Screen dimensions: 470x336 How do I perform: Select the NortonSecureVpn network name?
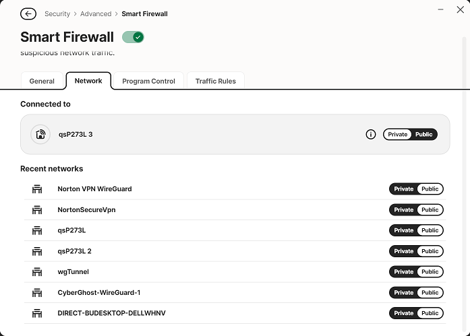[x=86, y=209]
